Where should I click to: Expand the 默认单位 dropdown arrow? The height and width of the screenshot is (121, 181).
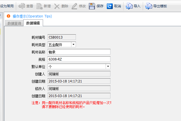(108, 66)
